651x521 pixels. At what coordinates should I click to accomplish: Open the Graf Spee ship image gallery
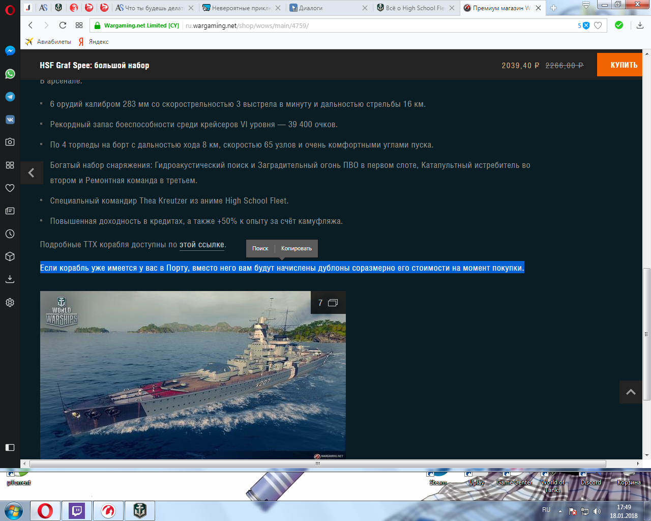tap(193, 375)
